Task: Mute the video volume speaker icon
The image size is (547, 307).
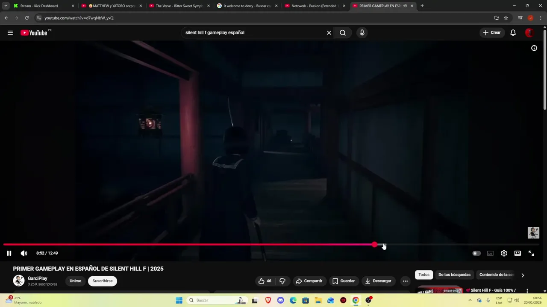Action: coord(24,253)
